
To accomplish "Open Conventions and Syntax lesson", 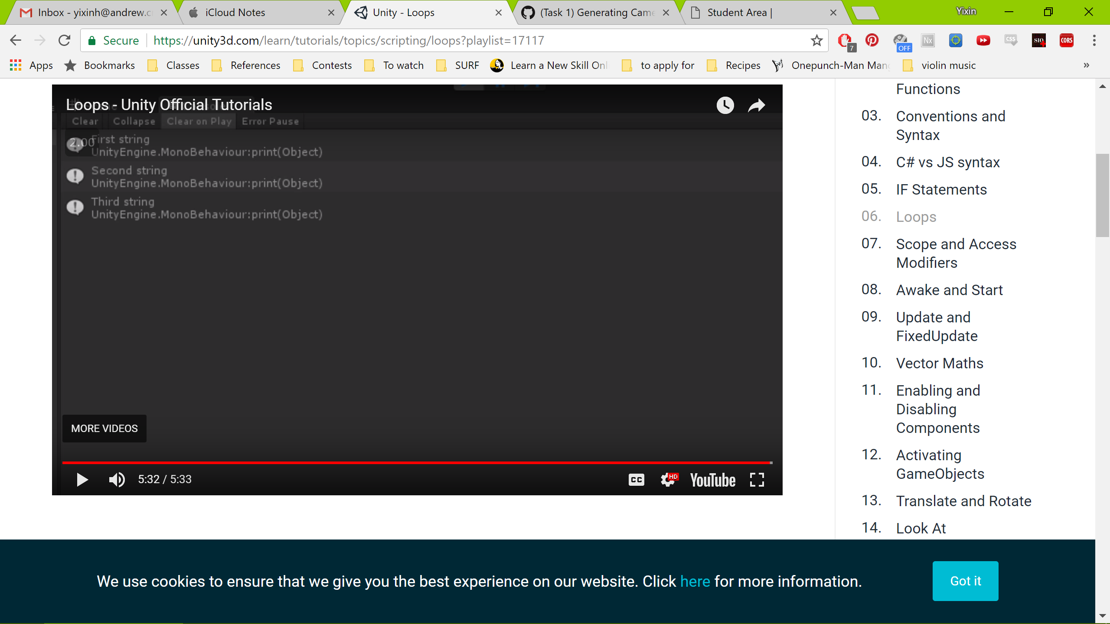I will click(950, 126).
